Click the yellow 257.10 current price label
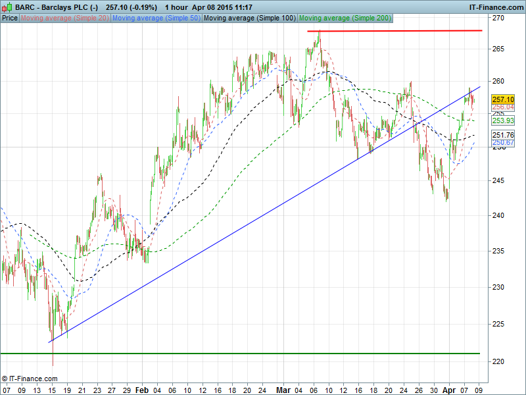This screenshot has height=395, width=526. tap(502, 99)
